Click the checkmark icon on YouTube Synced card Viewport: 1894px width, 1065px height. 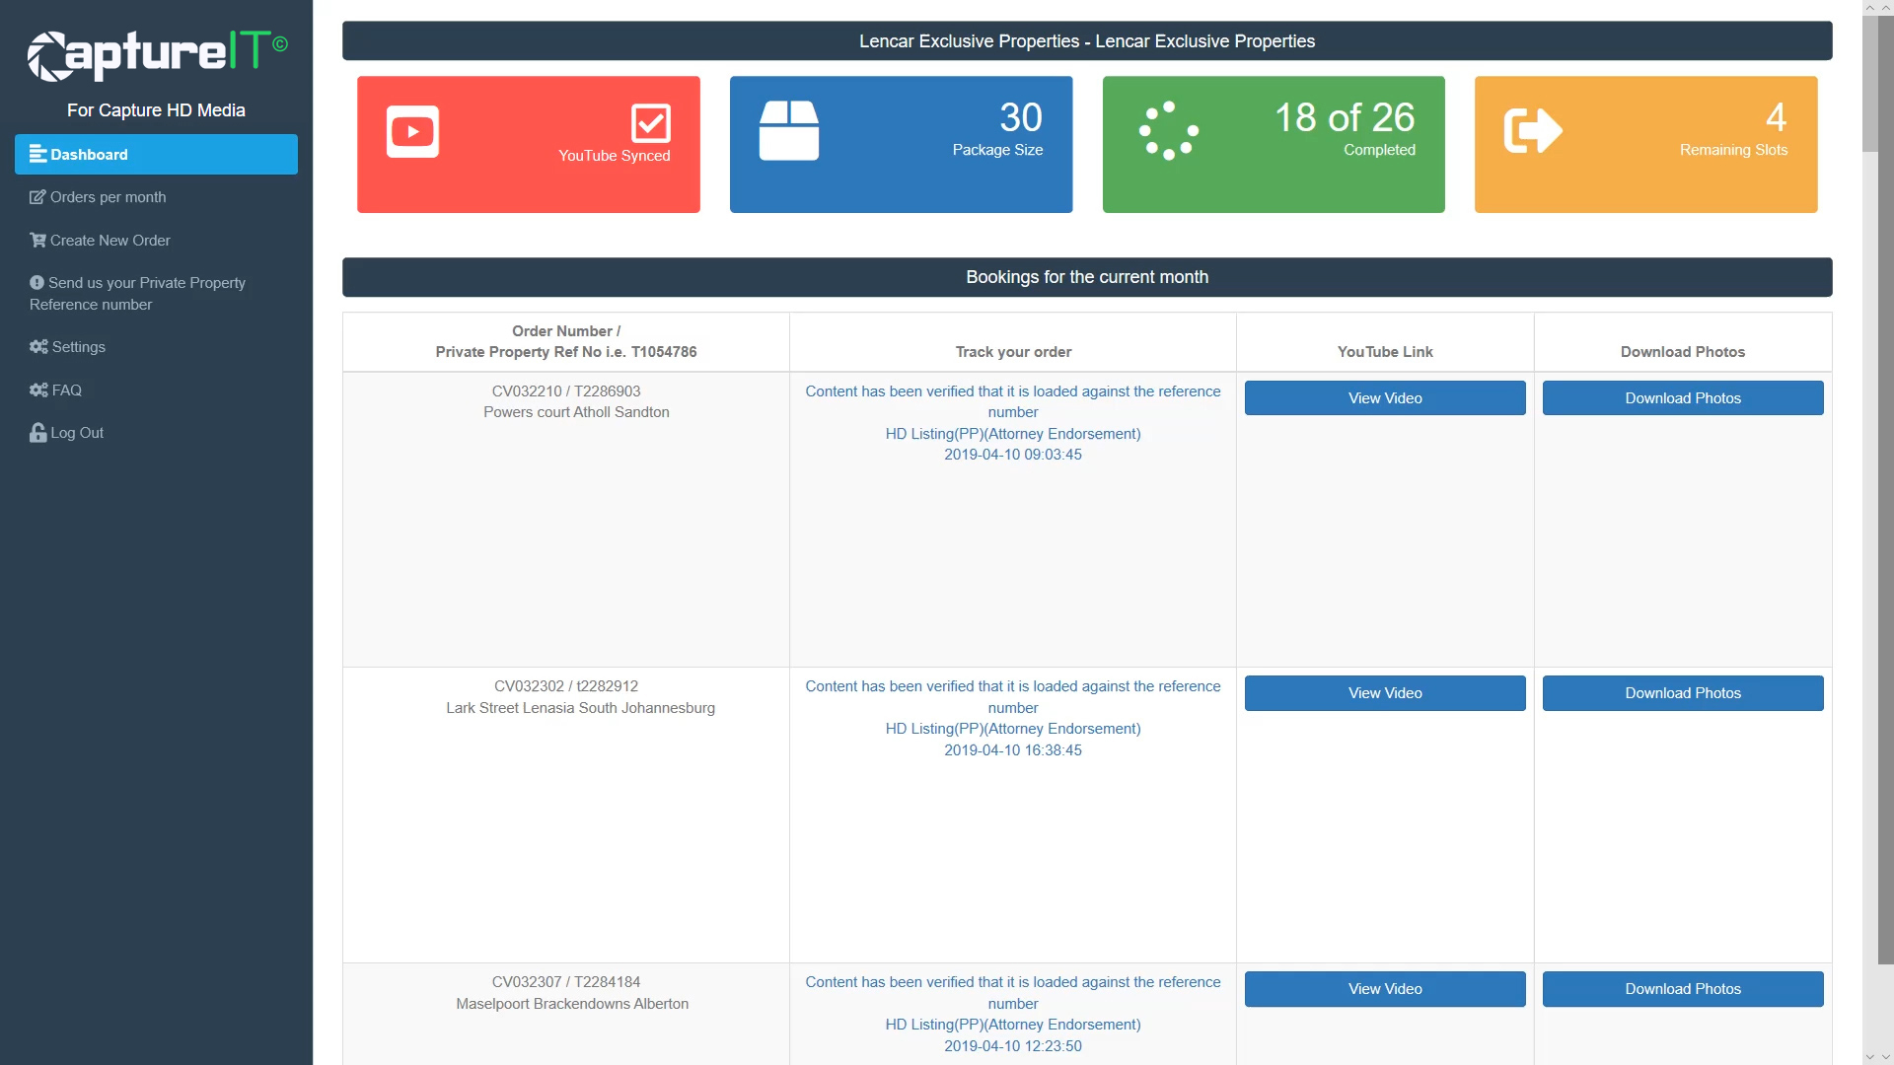point(651,125)
